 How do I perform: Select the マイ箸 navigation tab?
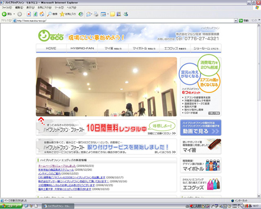[113, 48]
